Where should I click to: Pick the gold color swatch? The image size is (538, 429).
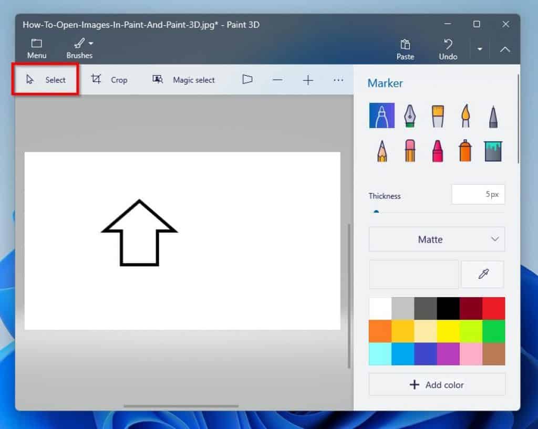click(x=402, y=331)
